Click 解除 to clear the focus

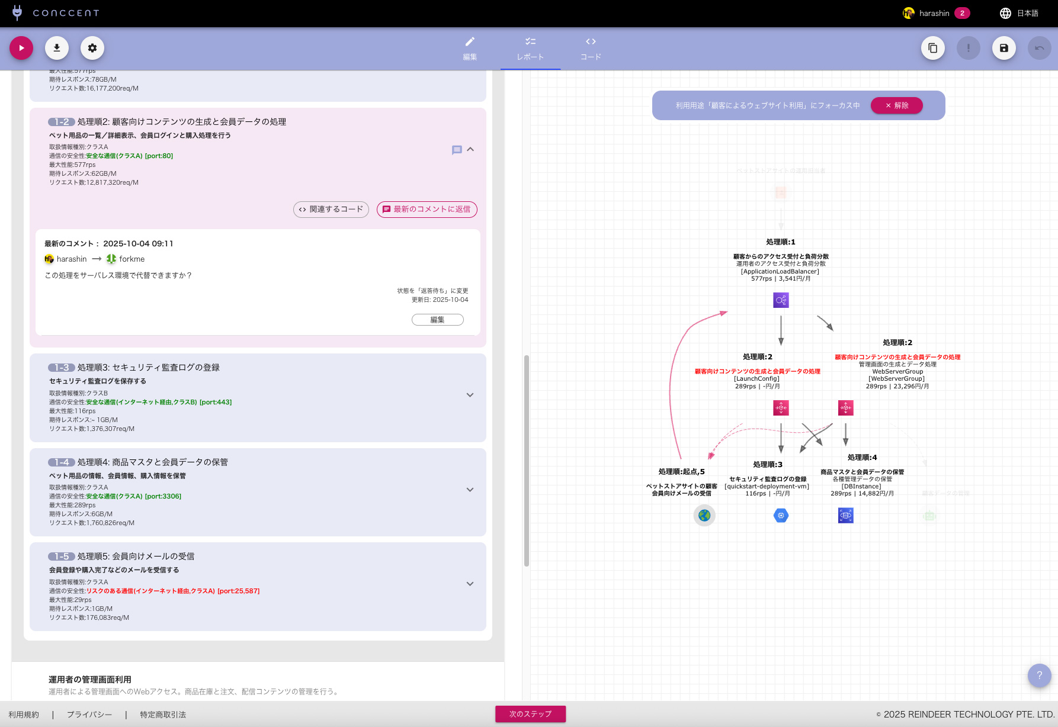point(896,105)
